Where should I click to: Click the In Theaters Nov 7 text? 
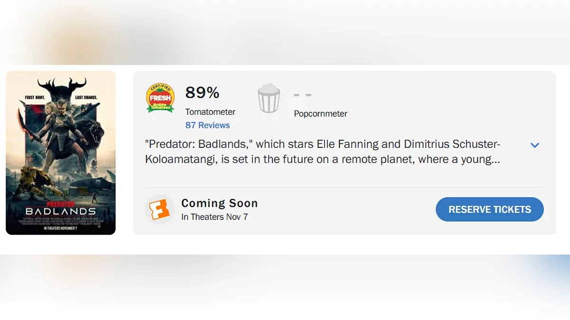pos(215,217)
